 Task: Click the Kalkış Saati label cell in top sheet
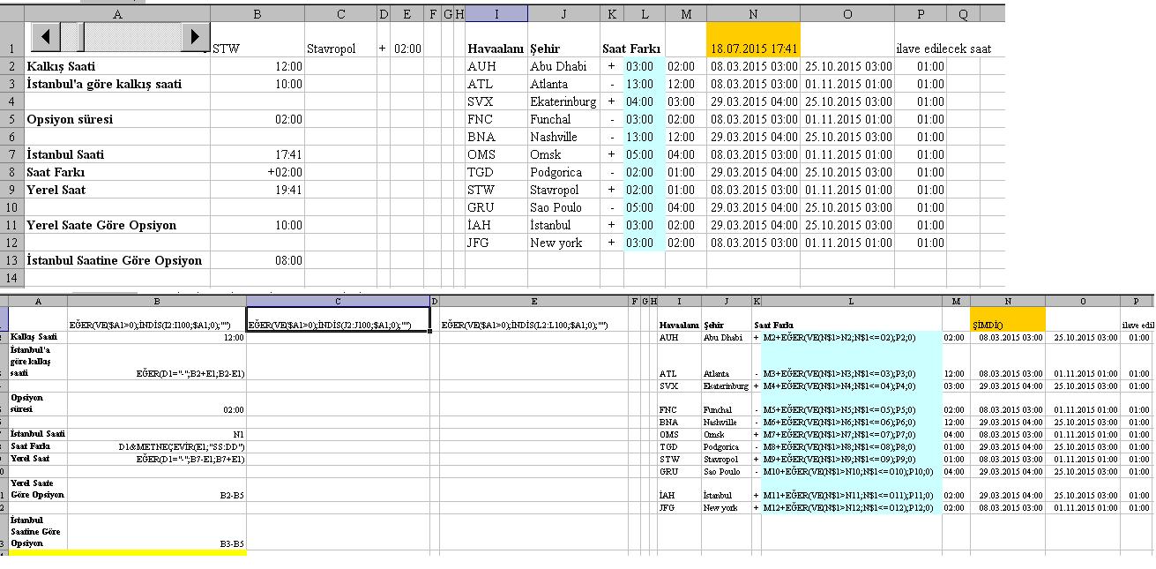[117, 66]
